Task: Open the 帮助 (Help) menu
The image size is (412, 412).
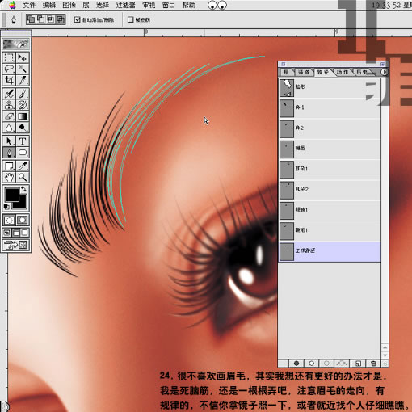Action: 188,5
